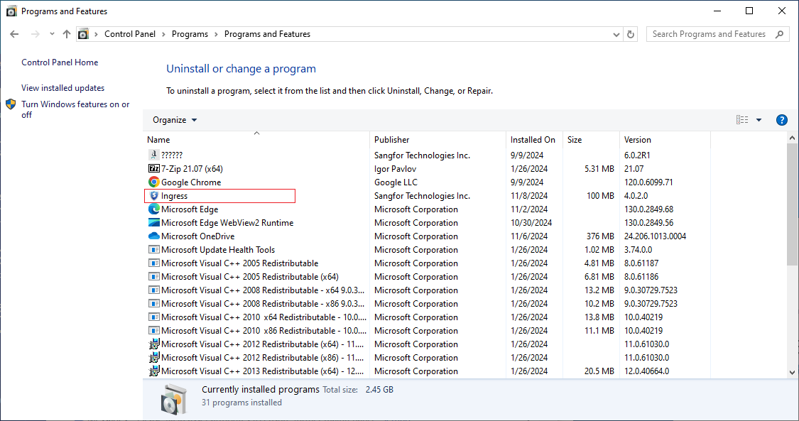
Task: Expand the view options dropdown arrow
Action: coord(759,120)
